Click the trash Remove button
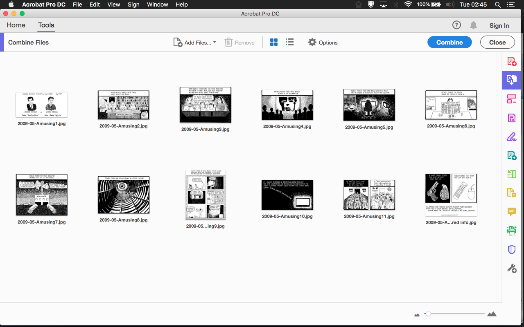This screenshot has width=524, height=327. click(239, 43)
